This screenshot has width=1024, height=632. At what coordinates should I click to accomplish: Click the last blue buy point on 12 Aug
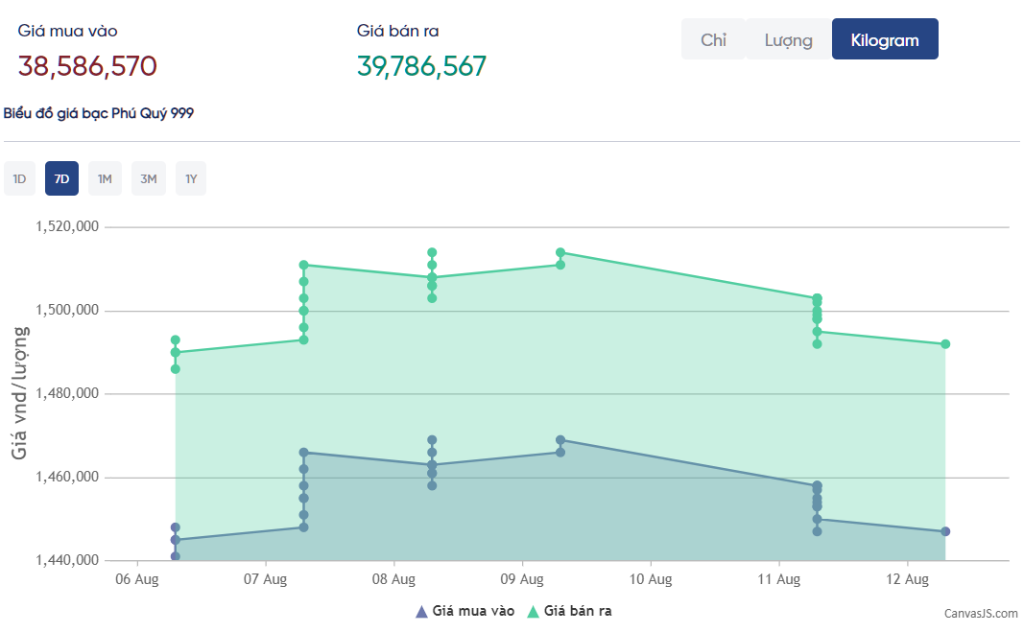[945, 531]
